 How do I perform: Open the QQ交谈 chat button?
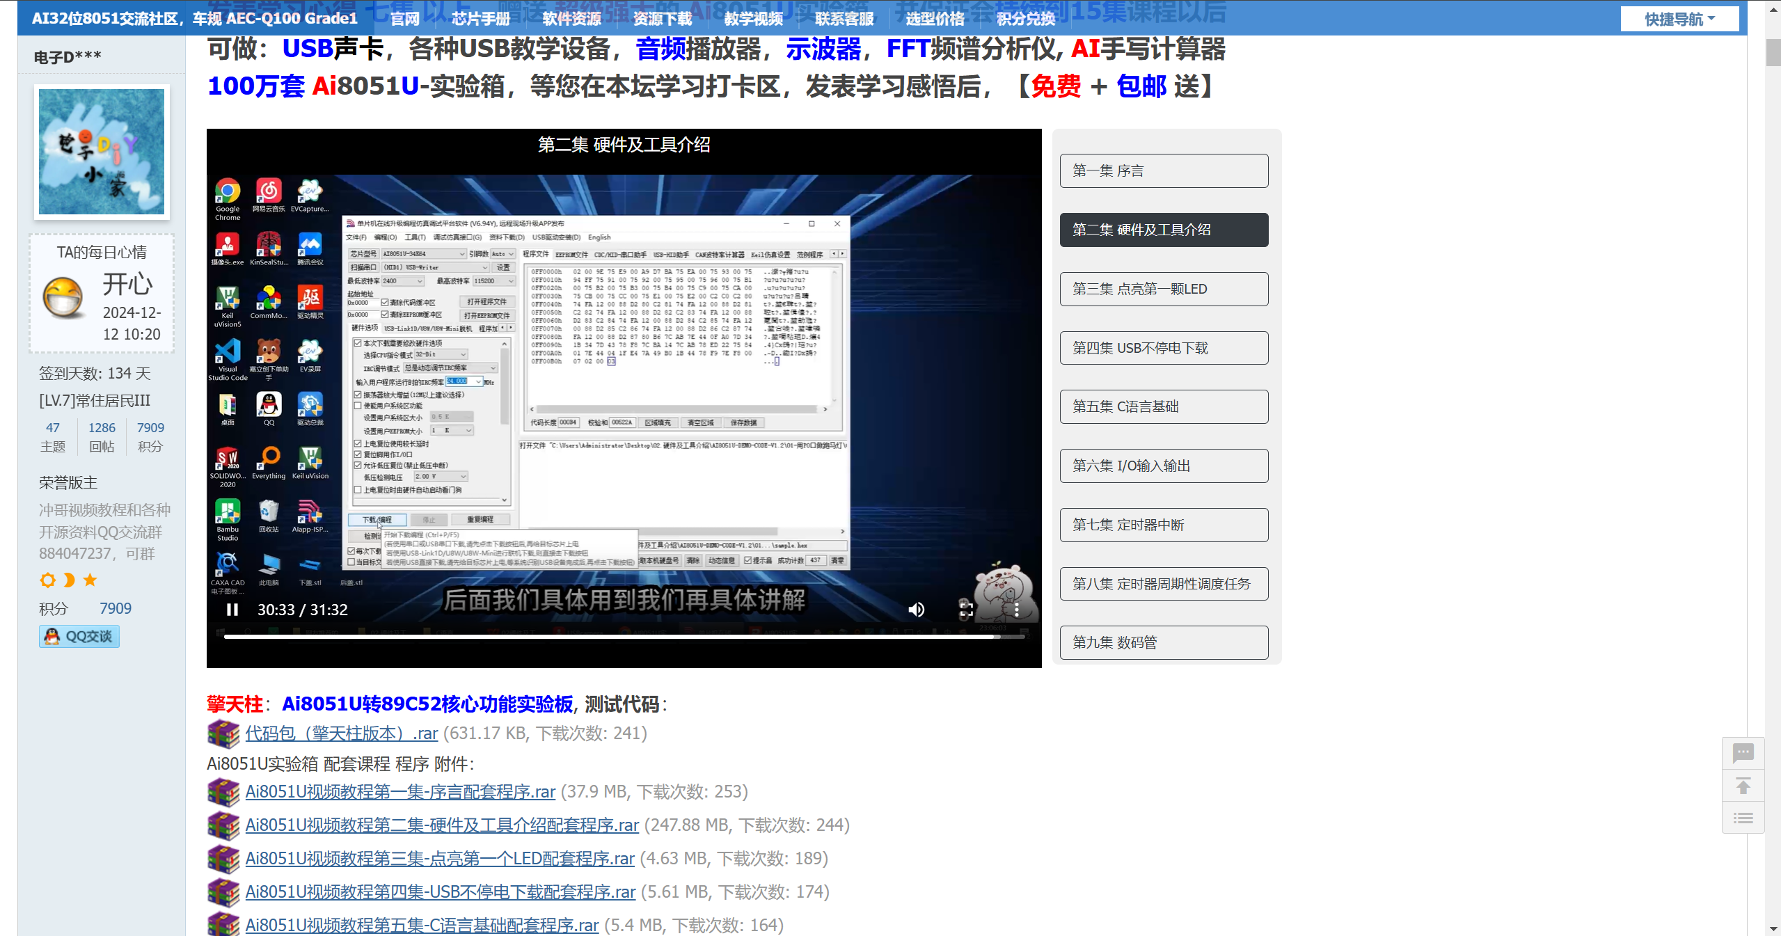tap(79, 636)
